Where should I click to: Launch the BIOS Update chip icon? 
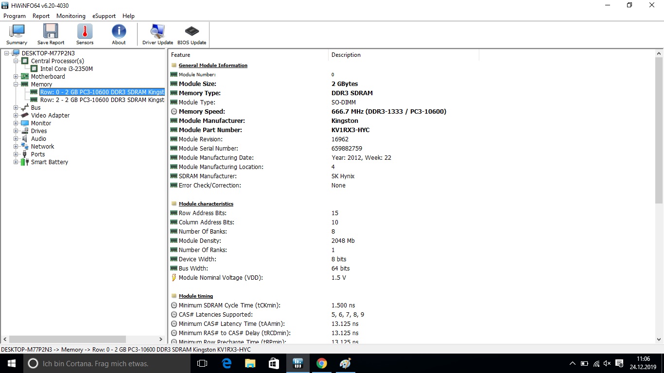[x=192, y=32]
